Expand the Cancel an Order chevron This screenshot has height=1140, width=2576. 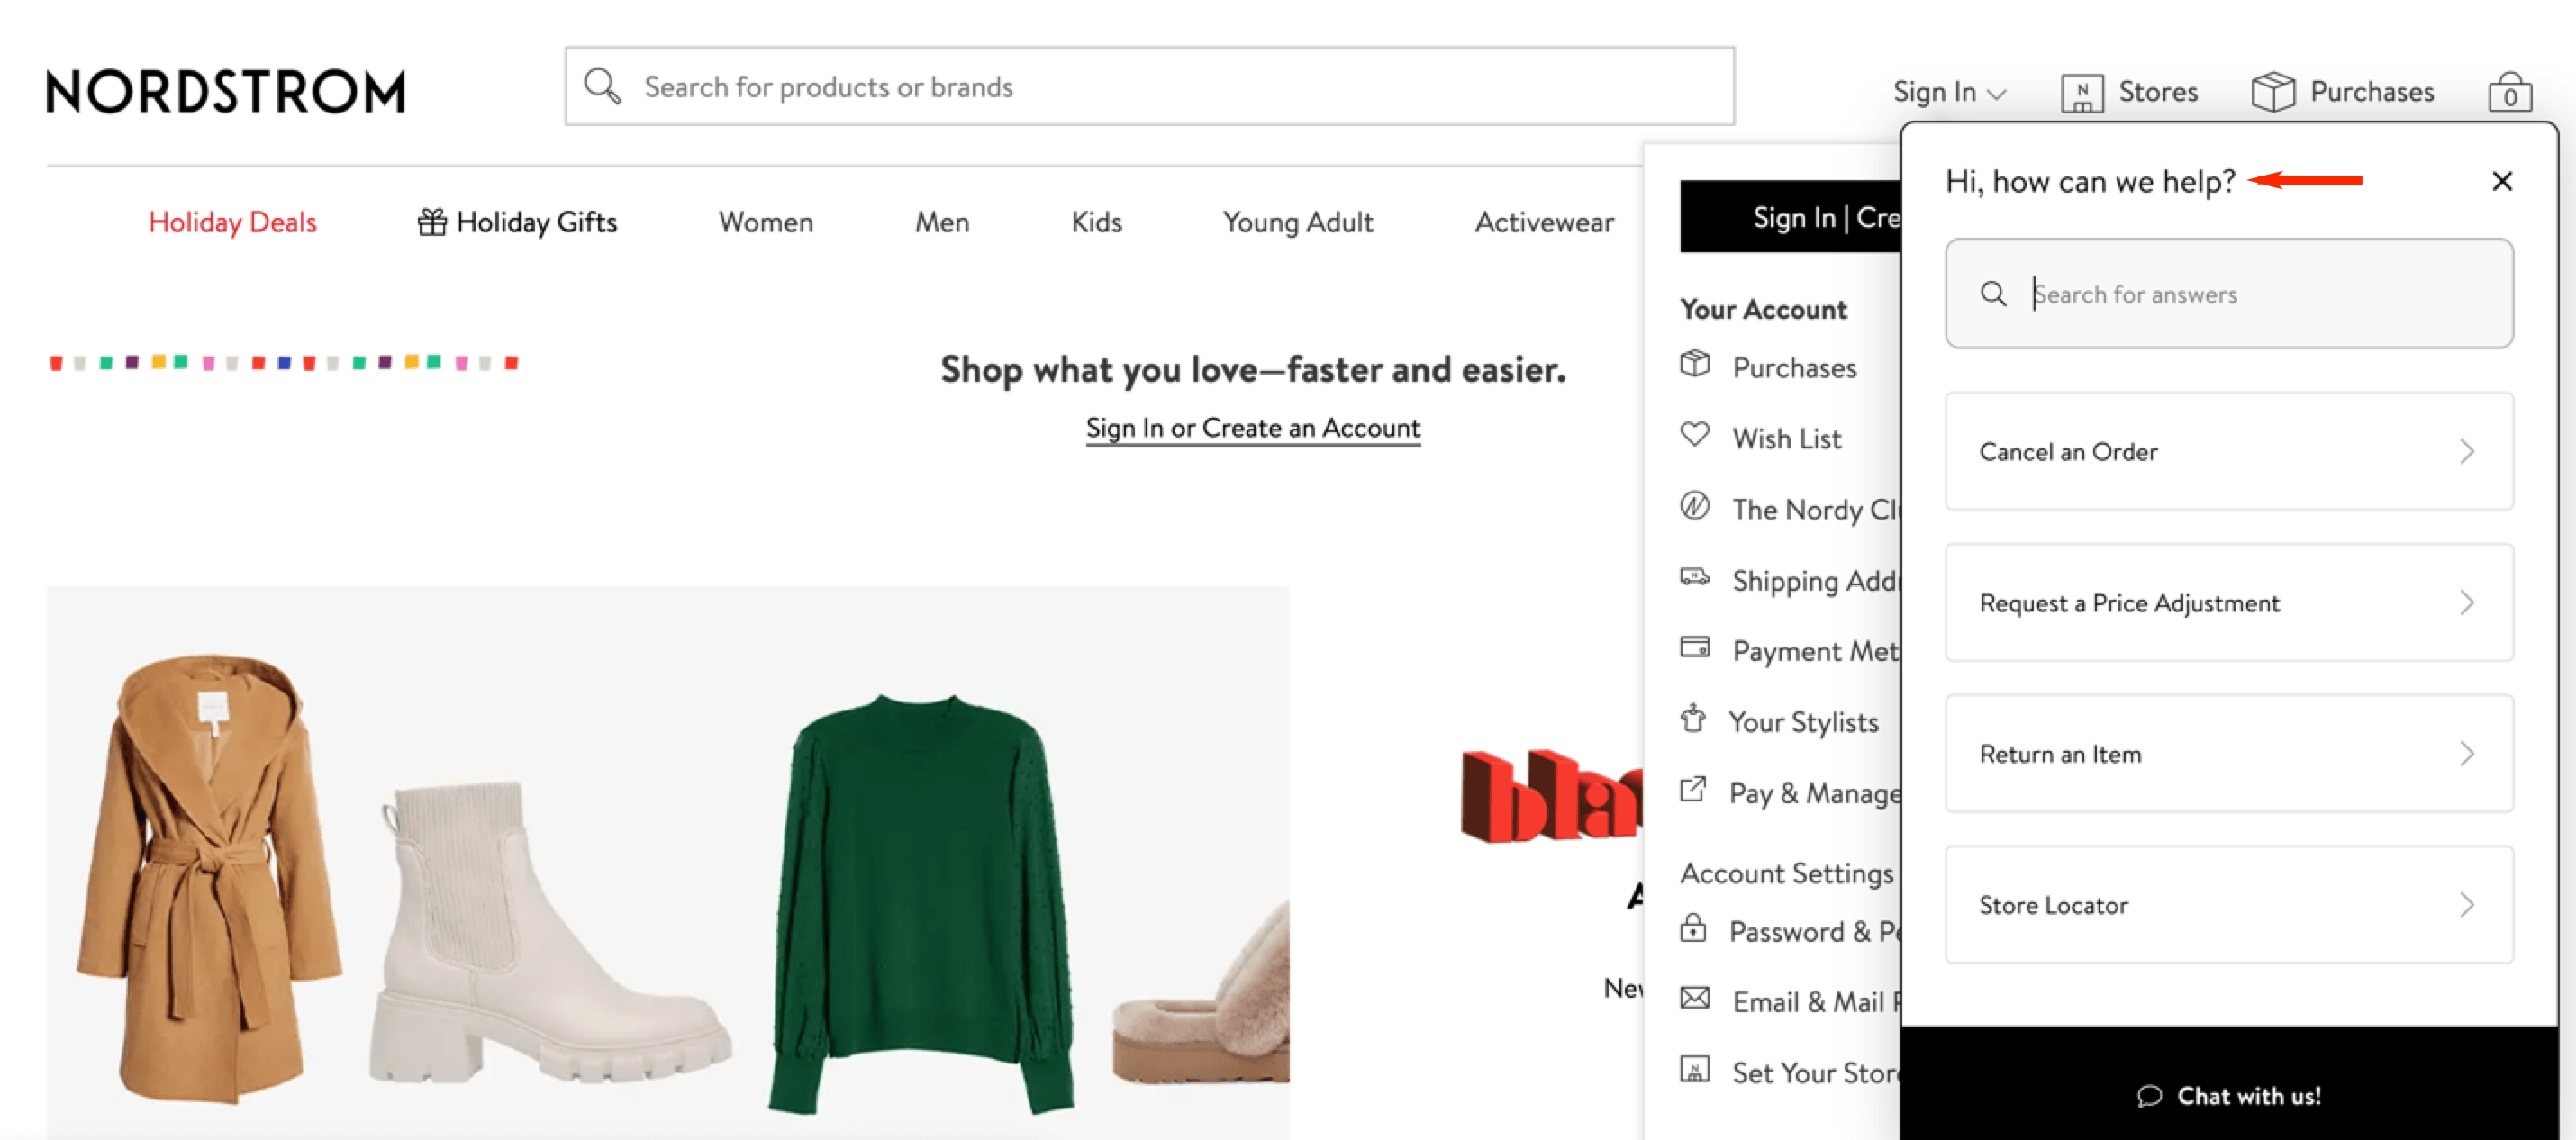(x=2468, y=451)
